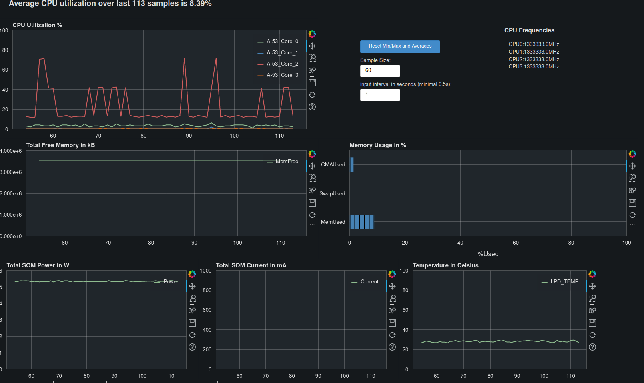Image resolution: width=644 pixels, height=383 pixels.
Task: Expand overflow tools on Memory Usage toolbar
Action: coord(632,225)
